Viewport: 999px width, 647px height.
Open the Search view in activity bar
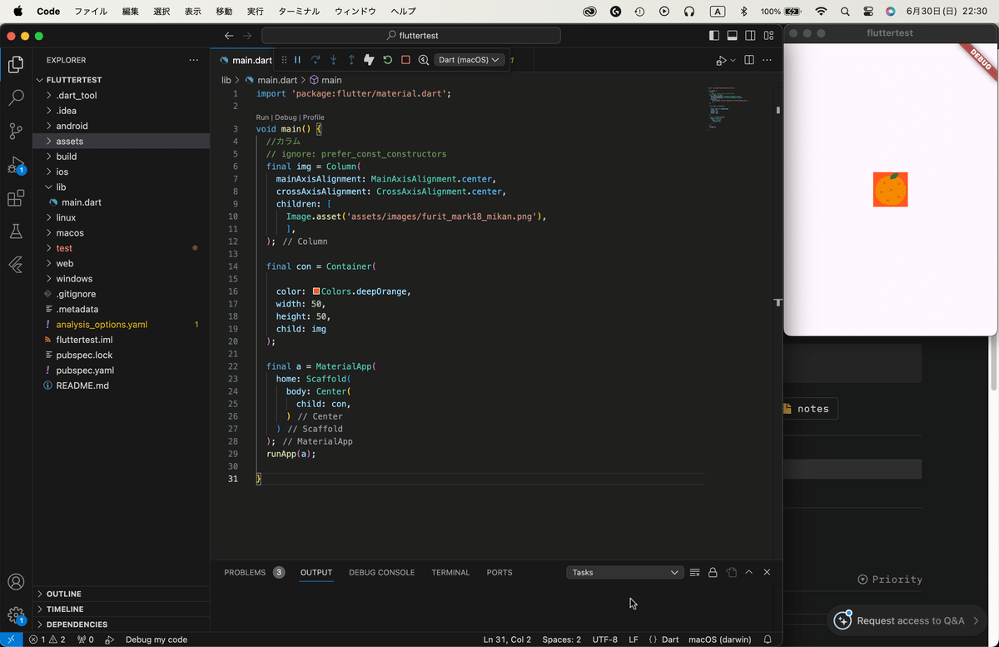coord(16,97)
